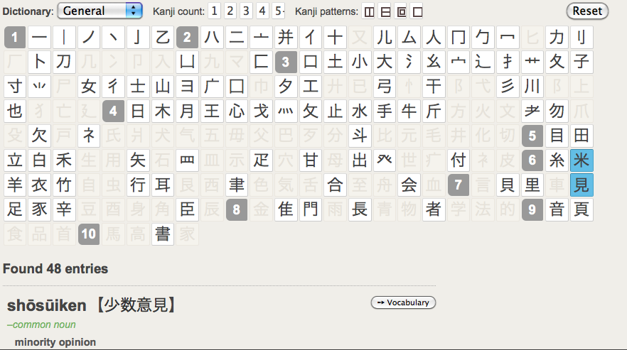Open Vocabulary for shōsūiken entry
The height and width of the screenshot is (350, 627).
[403, 302]
